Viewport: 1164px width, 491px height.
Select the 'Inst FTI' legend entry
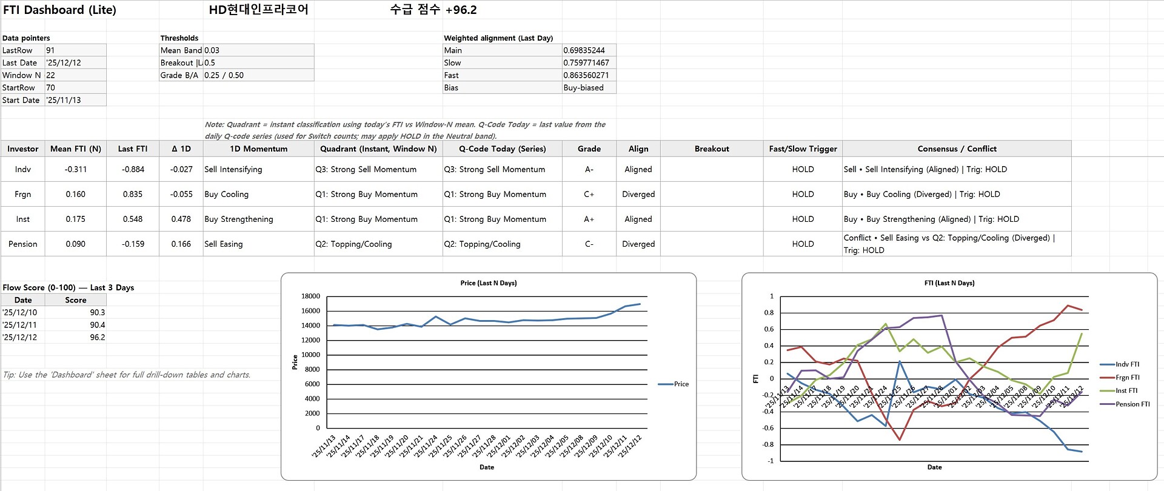[x=1119, y=391]
